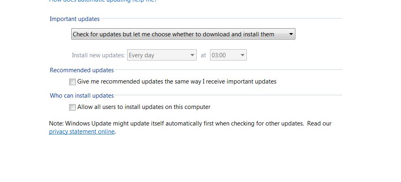This screenshot has height=182, width=401.
Task: Click the cut-off automatic updating help link
Action: [x=103, y=1]
